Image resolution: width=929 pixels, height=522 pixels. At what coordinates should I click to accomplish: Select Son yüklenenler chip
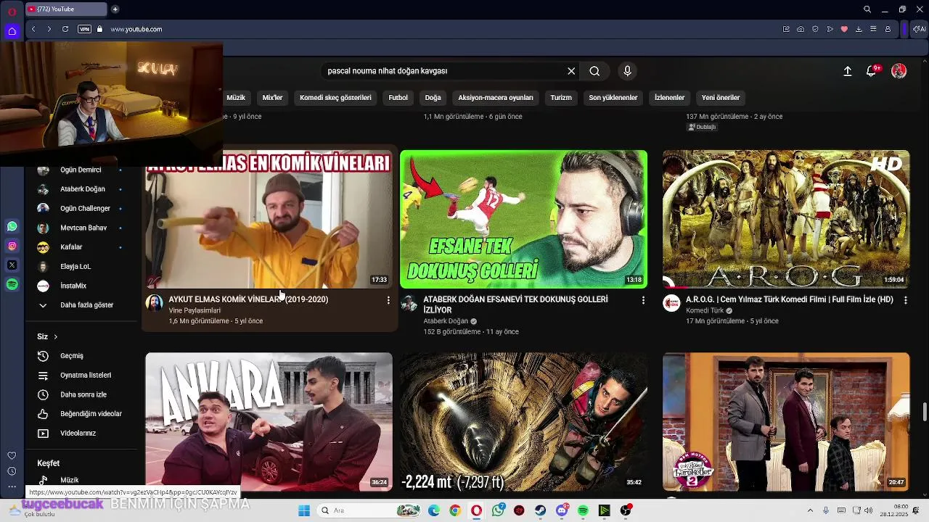[613, 98]
